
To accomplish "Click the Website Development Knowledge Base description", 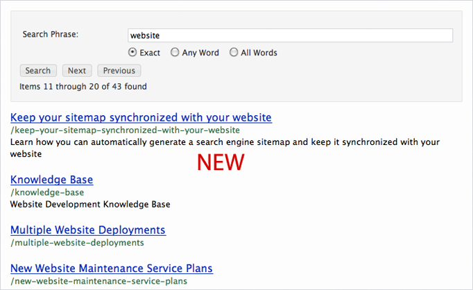I will (90, 204).
